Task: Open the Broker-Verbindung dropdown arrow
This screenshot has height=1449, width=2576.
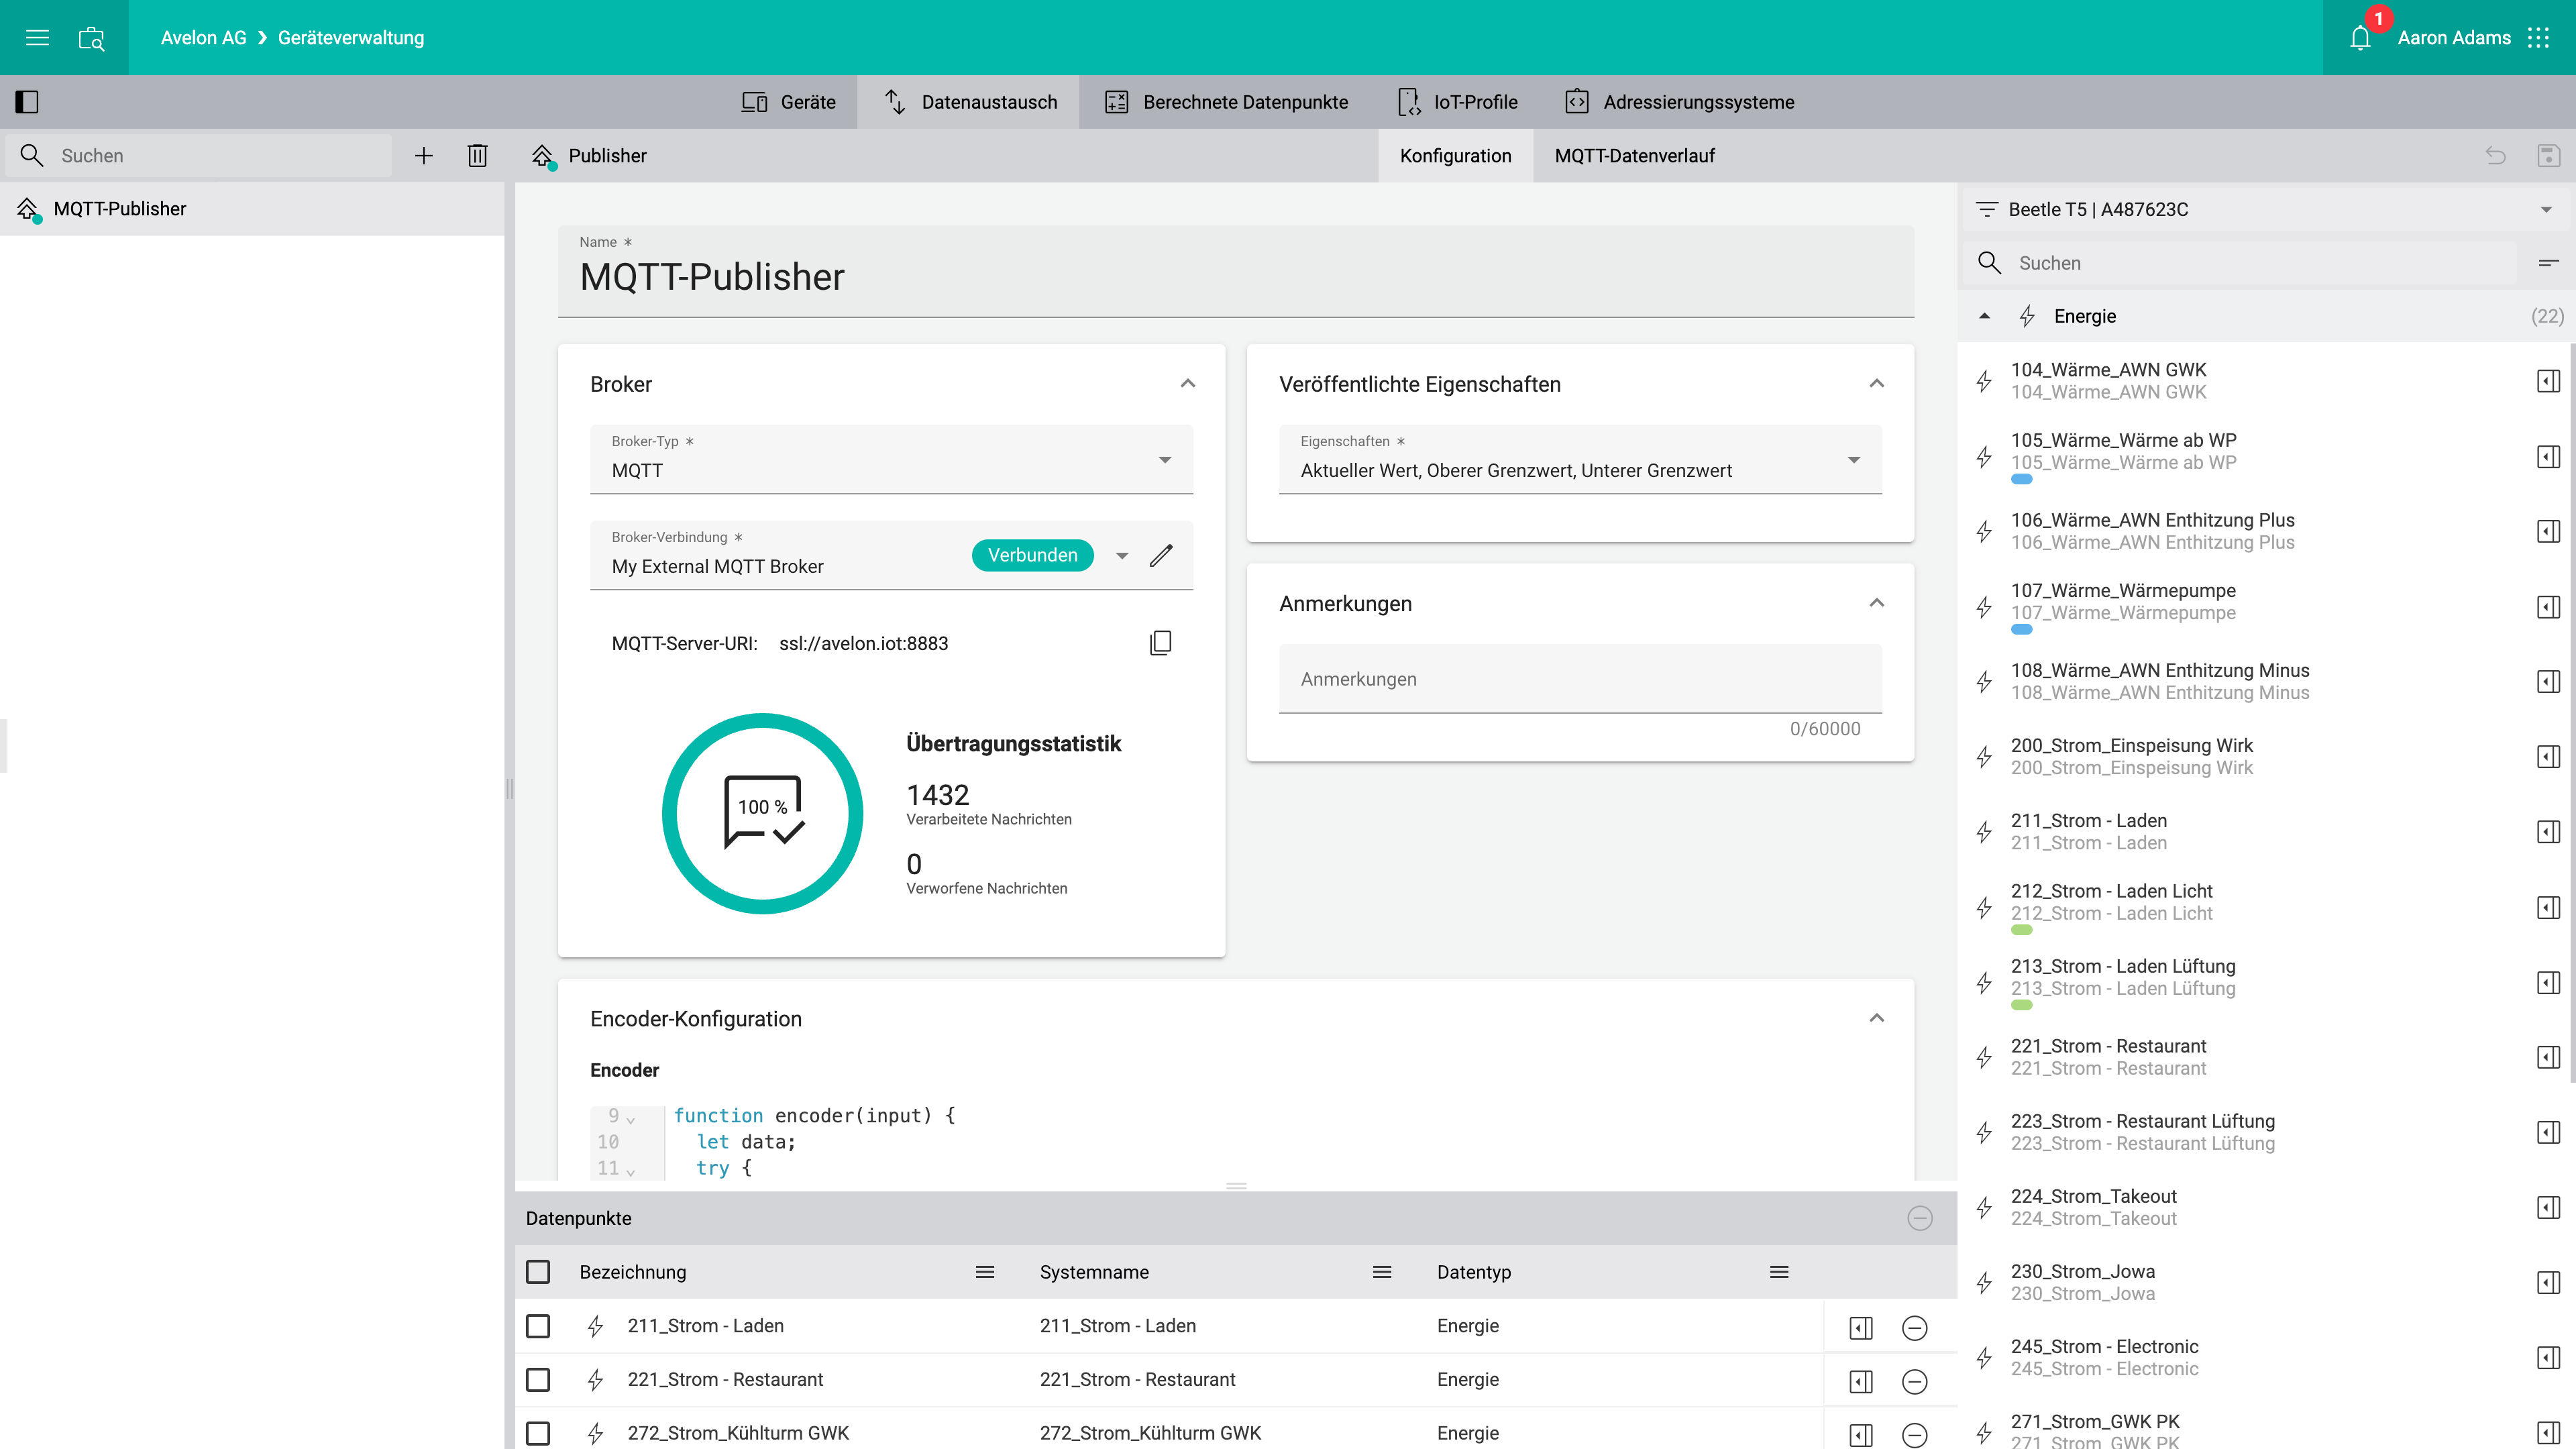Action: pos(1122,556)
